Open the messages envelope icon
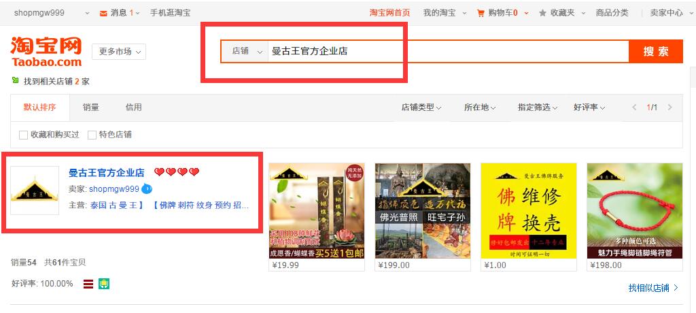 103,14
